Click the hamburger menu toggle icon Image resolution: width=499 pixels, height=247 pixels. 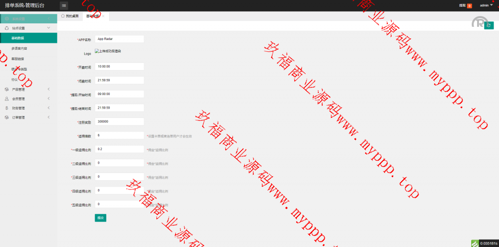64,5
